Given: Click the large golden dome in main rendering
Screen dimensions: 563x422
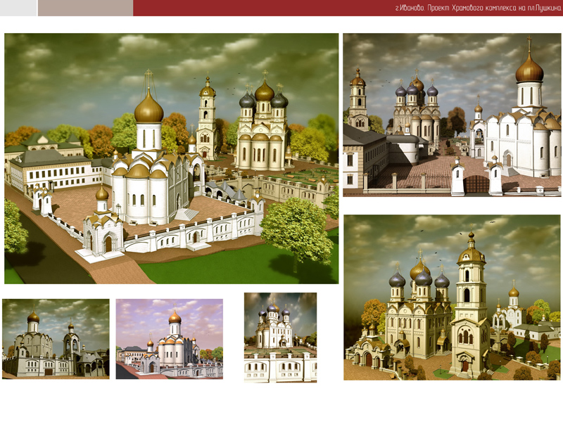Looking at the screenshot, I should pyautogui.click(x=148, y=108).
